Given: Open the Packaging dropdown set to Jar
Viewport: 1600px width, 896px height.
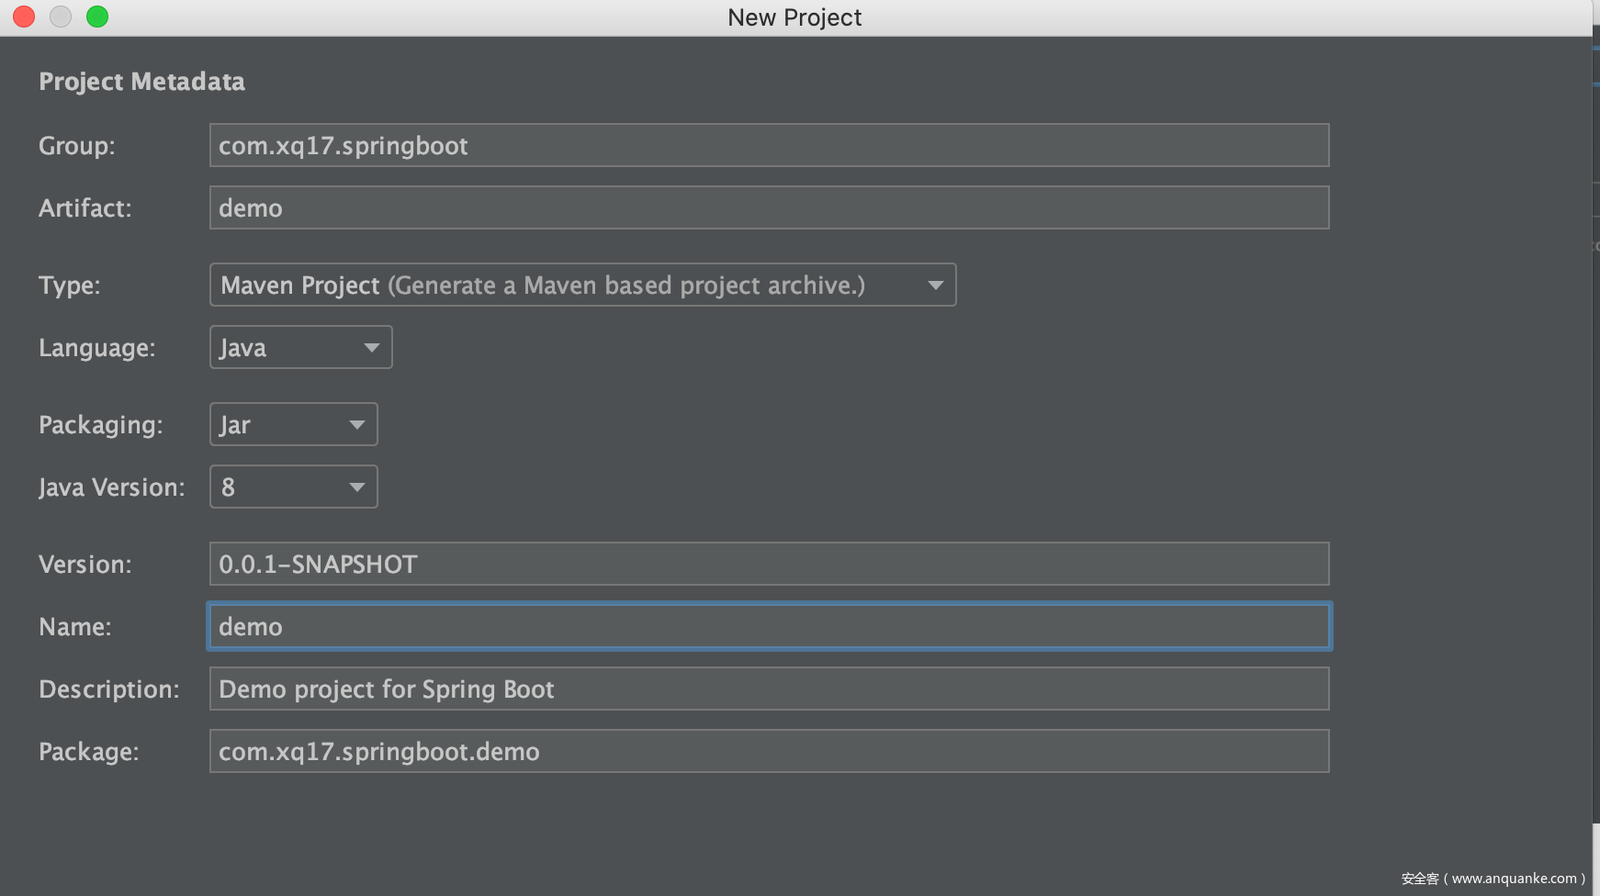Looking at the screenshot, I should pyautogui.click(x=293, y=424).
